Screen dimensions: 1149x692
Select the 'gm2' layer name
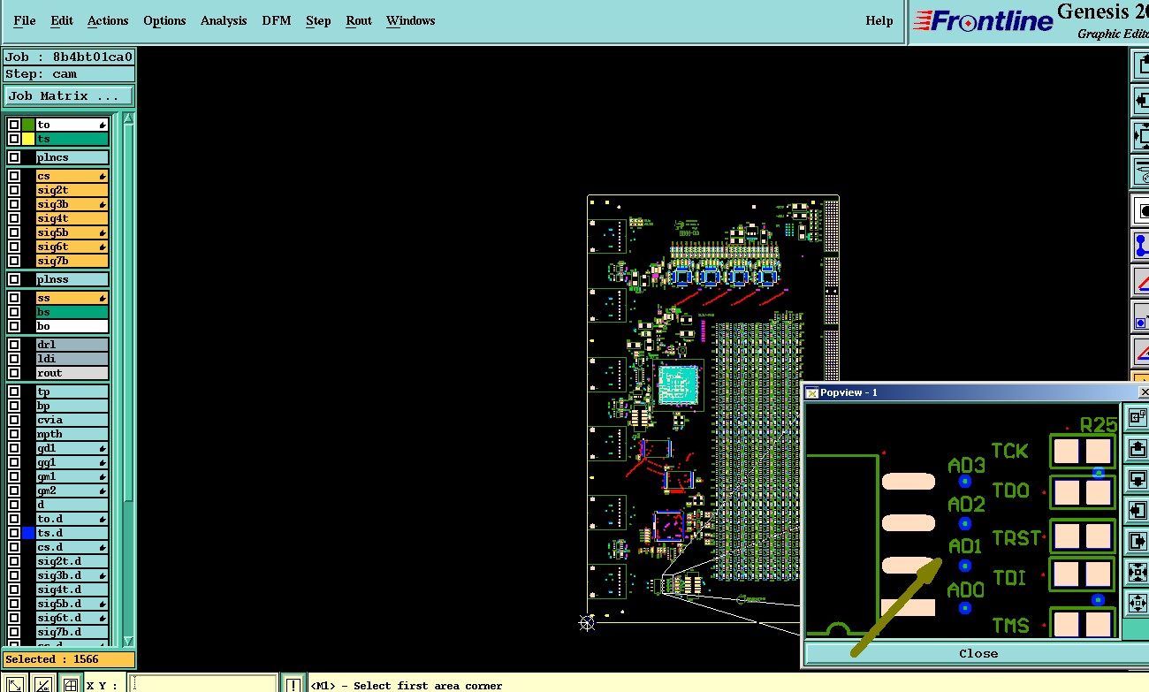(72, 490)
